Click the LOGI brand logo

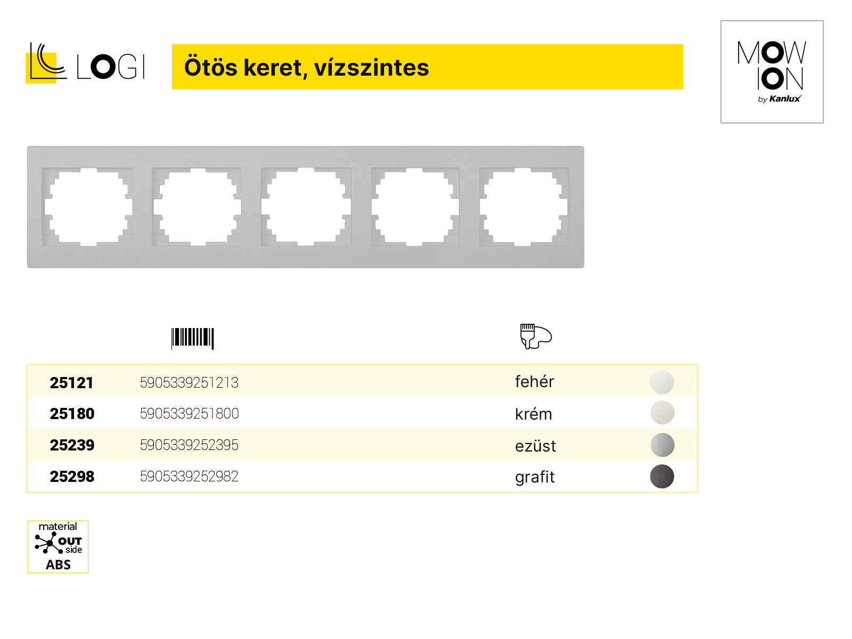[x=86, y=63]
